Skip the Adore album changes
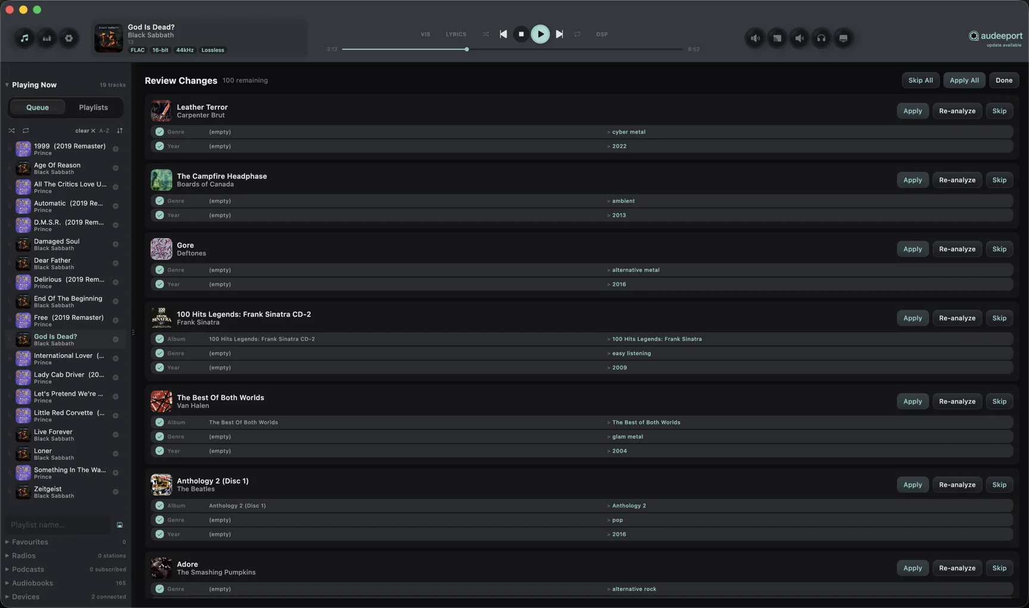This screenshot has width=1029, height=608. tap(999, 568)
